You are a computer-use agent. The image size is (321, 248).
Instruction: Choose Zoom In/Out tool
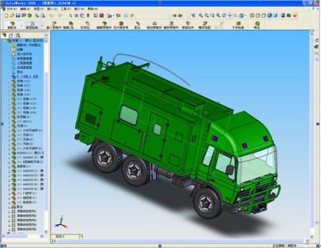tap(213, 15)
